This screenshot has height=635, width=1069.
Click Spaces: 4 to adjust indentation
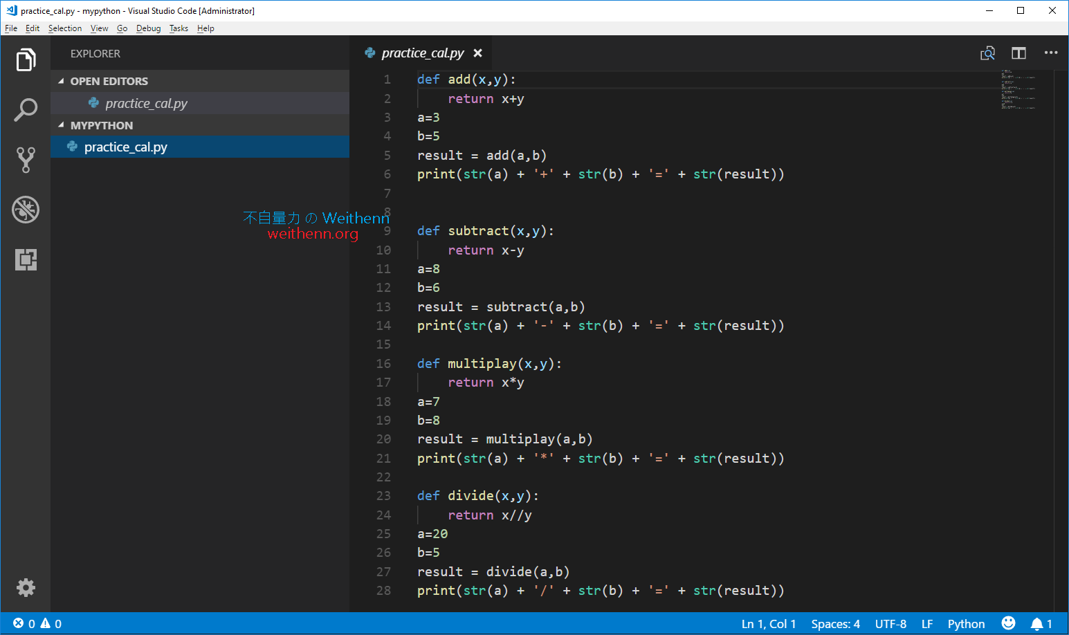(x=835, y=623)
